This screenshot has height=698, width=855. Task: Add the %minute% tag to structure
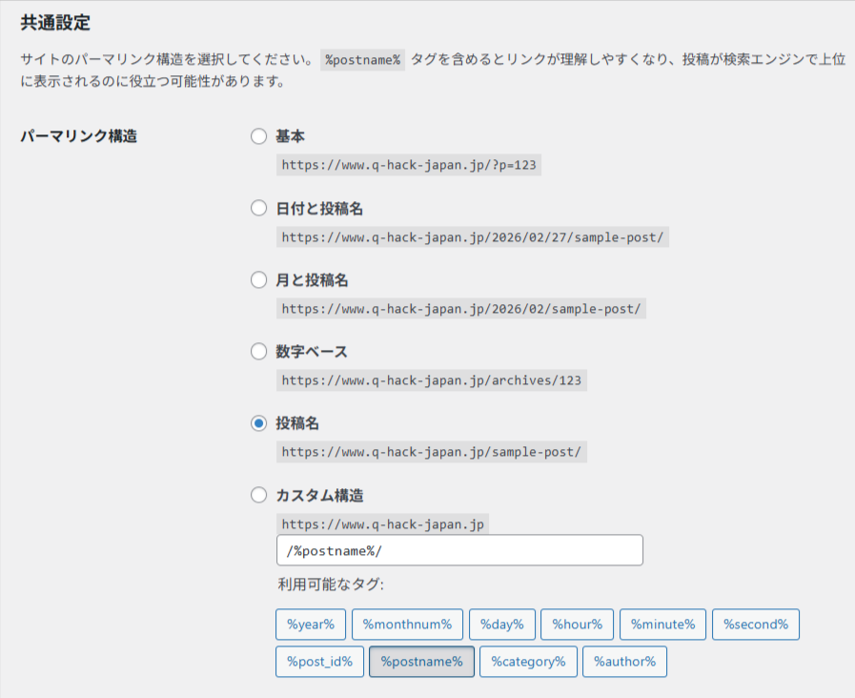point(662,625)
